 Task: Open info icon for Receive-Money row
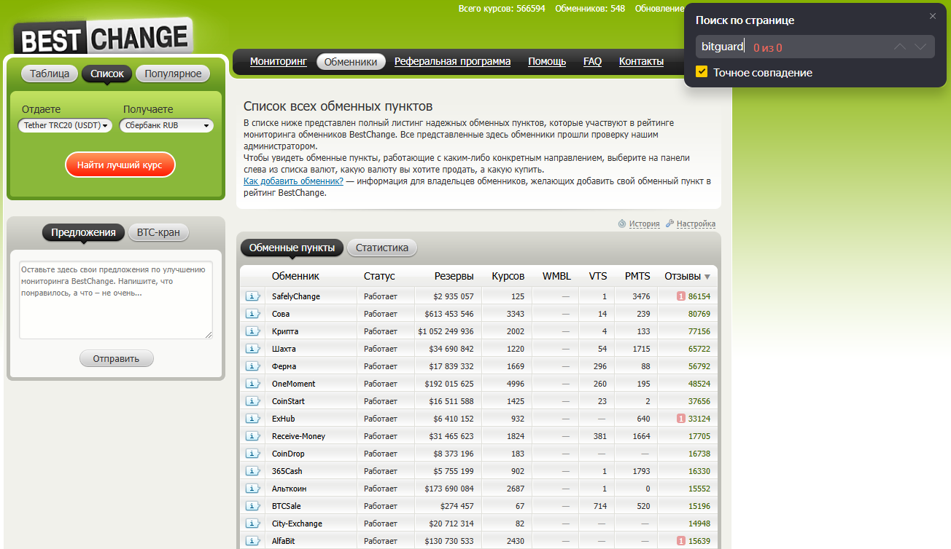(x=252, y=436)
